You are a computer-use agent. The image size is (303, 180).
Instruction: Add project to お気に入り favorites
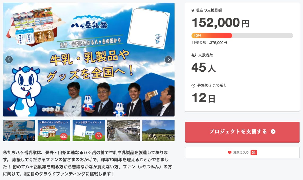click(242, 153)
